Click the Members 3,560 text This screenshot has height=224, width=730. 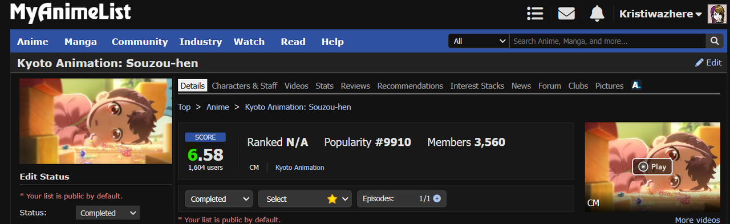467,142
